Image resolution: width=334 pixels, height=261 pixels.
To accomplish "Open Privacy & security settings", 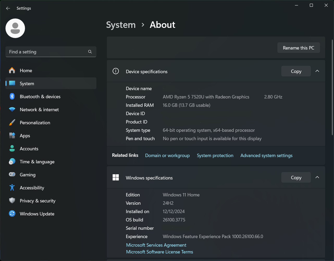I will click(38, 201).
